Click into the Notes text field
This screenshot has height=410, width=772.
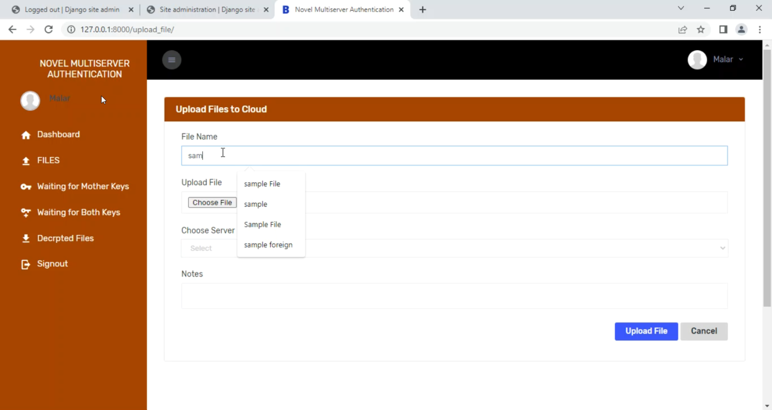click(x=454, y=296)
